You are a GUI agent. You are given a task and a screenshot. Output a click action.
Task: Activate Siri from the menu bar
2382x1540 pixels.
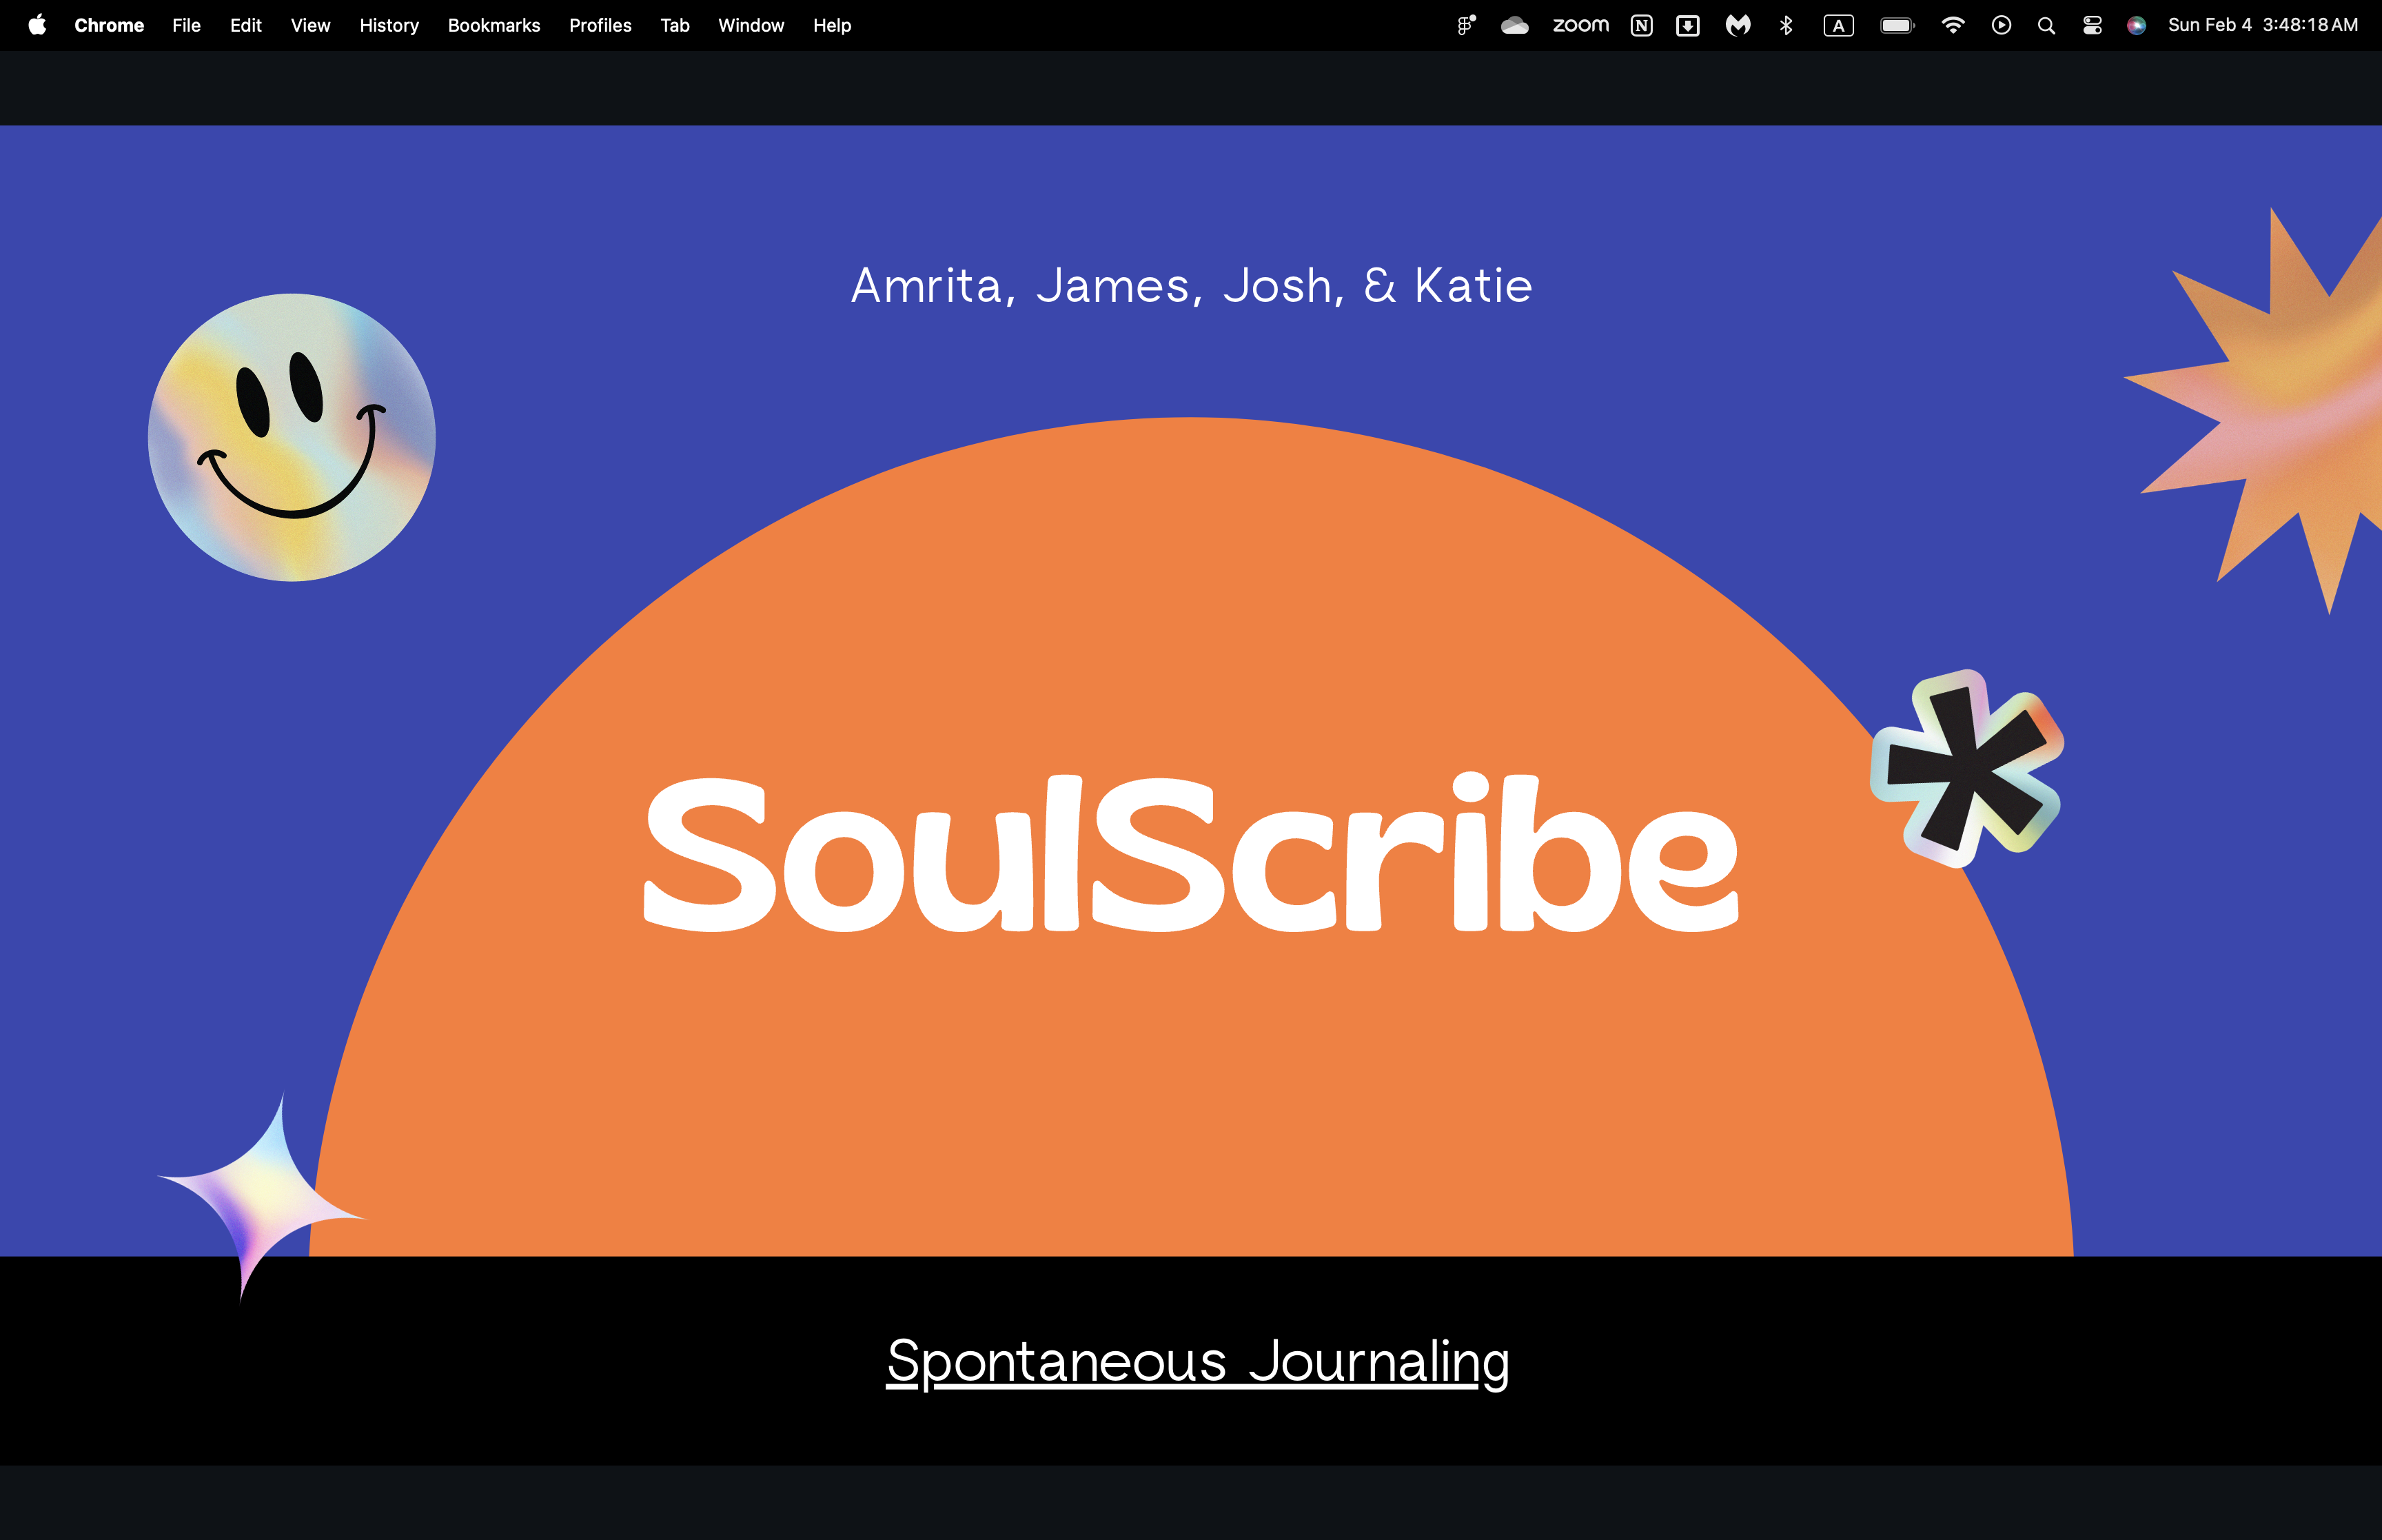(x=2135, y=25)
